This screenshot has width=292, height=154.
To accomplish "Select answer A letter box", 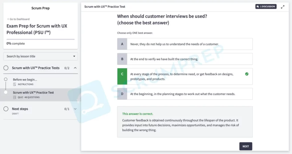I will click(122, 44).
